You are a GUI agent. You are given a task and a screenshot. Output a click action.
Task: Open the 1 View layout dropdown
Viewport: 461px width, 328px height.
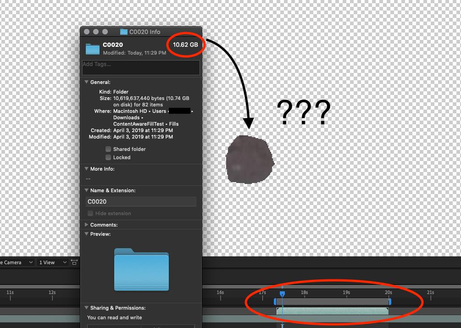point(53,262)
